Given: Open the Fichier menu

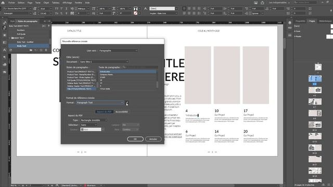Looking at the screenshot, I should pyautogui.click(x=11, y=3).
